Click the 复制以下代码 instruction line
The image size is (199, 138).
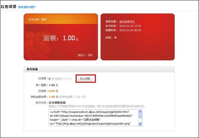coord(97,106)
